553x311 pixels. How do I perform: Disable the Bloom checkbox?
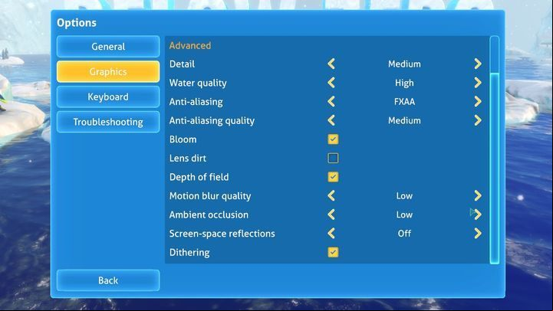(x=333, y=139)
